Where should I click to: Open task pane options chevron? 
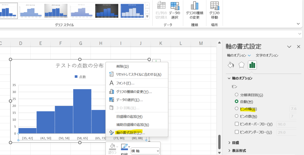coord(289,47)
